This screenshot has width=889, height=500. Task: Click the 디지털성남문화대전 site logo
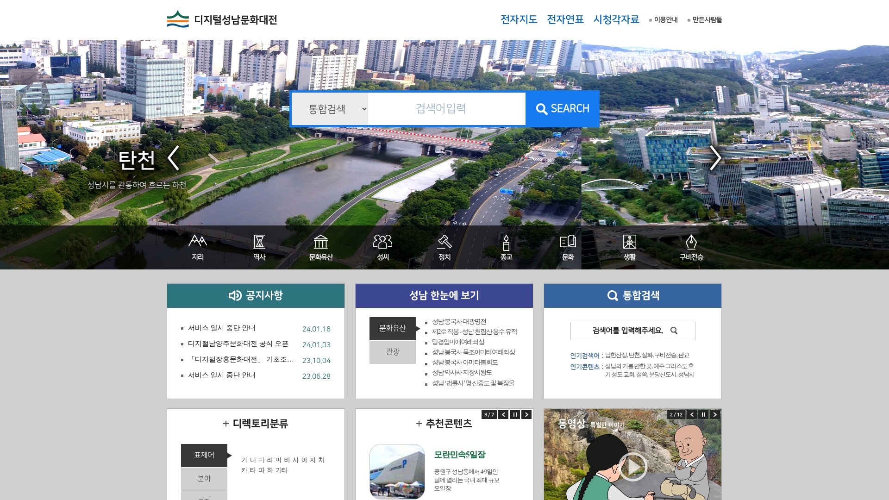click(222, 19)
